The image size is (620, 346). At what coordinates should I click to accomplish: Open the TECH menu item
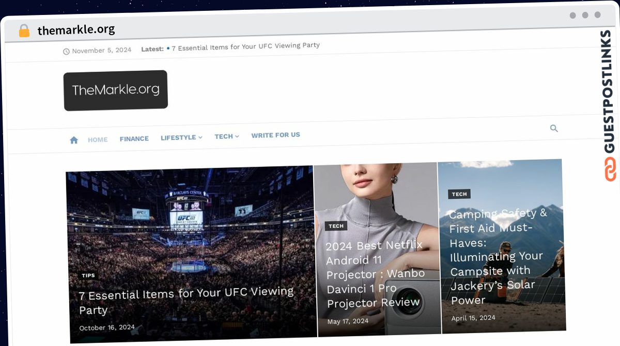224,136
